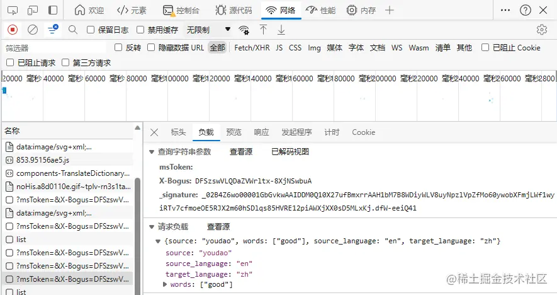Open network settings gear icon
This screenshot has height=295, width=557.
(x=542, y=30)
